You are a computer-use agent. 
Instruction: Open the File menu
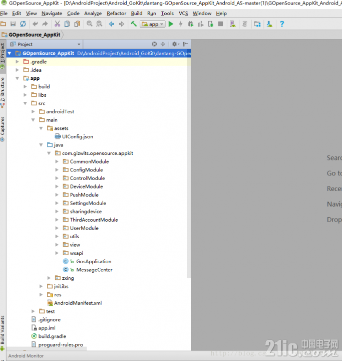[x=4, y=14]
